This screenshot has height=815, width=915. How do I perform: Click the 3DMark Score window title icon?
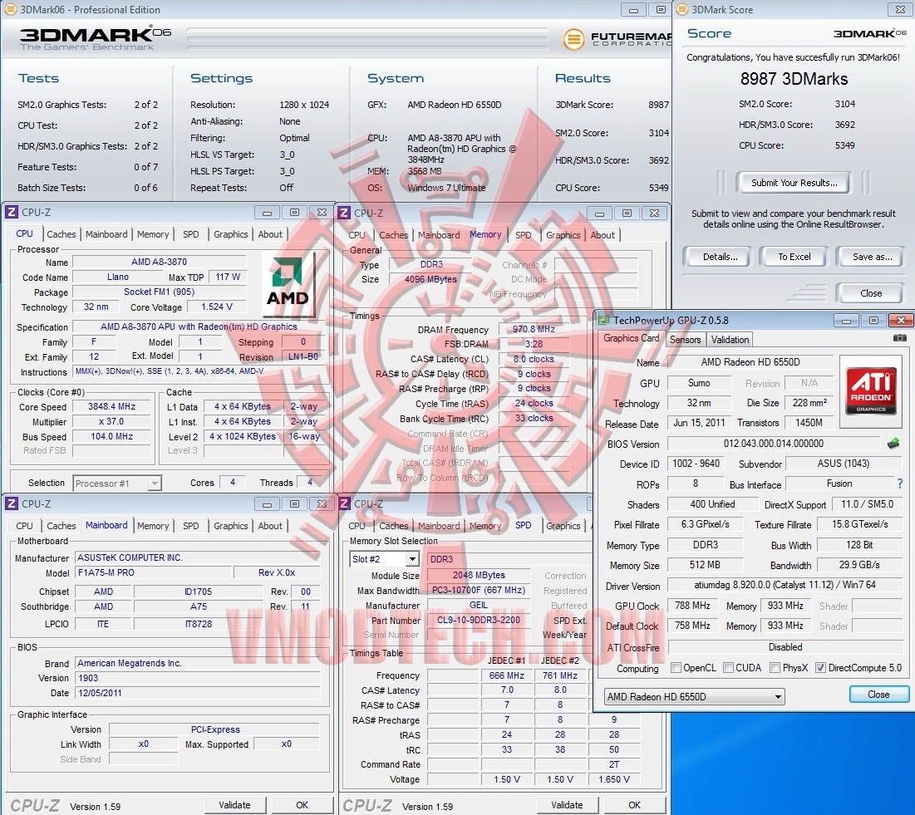coord(681,9)
